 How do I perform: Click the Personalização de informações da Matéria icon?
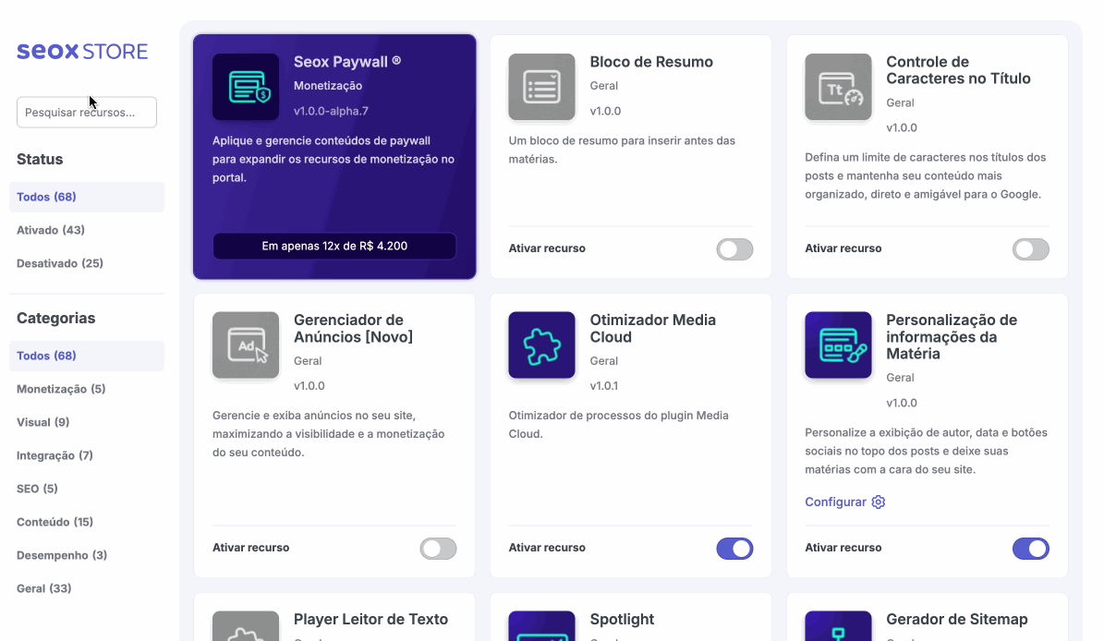click(x=838, y=345)
